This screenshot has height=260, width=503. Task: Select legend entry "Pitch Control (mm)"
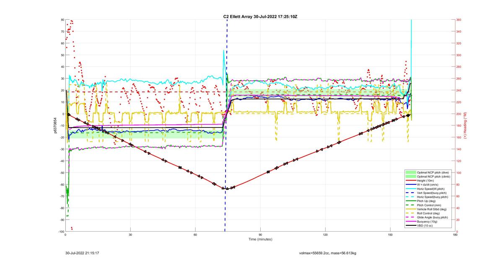(429, 205)
